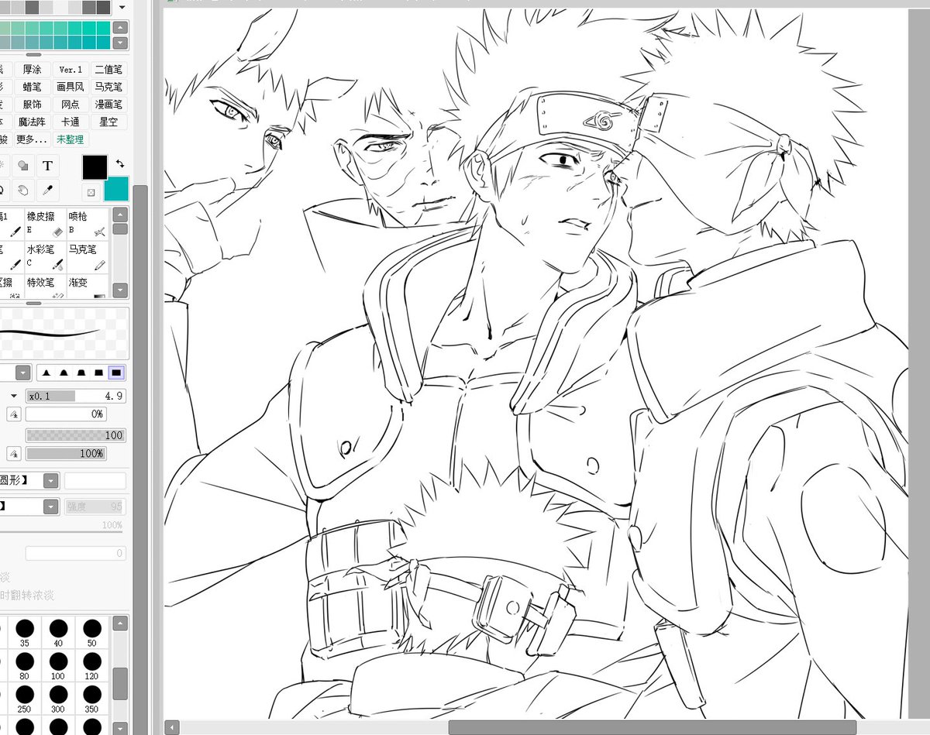
Task: Select the sharpest pointed brush edge shape
Action: pos(46,373)
